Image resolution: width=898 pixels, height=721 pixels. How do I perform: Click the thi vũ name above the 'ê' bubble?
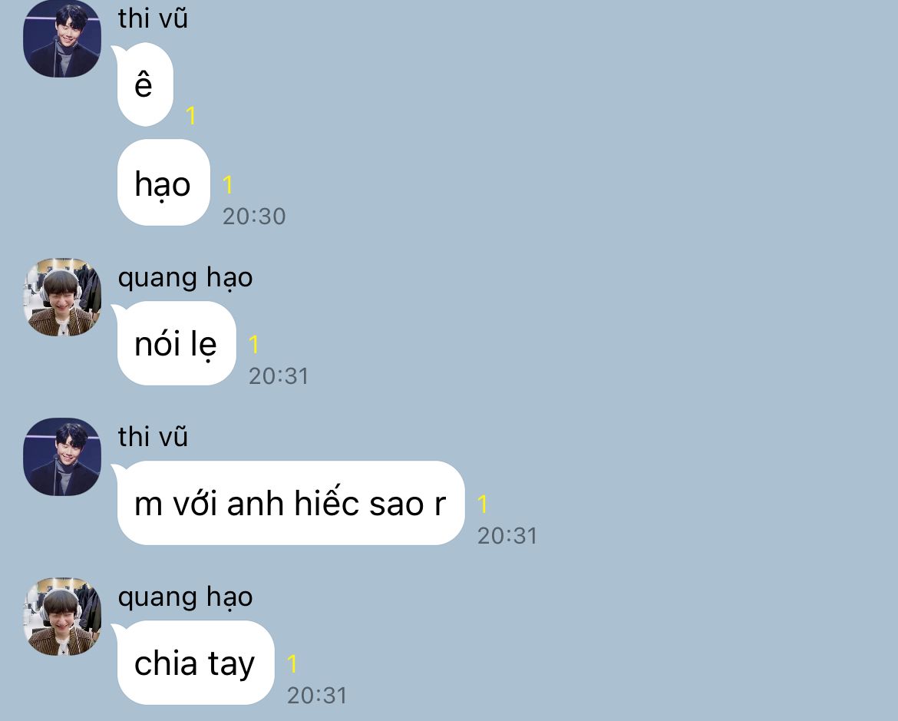tap(153, 18)
